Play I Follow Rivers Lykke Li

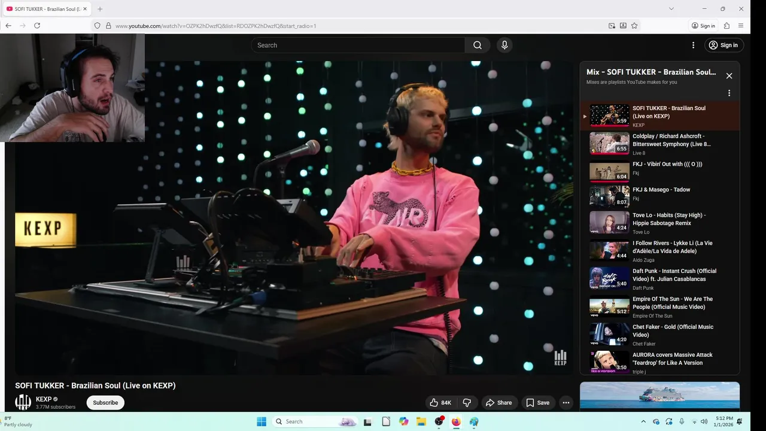point(660,251)
